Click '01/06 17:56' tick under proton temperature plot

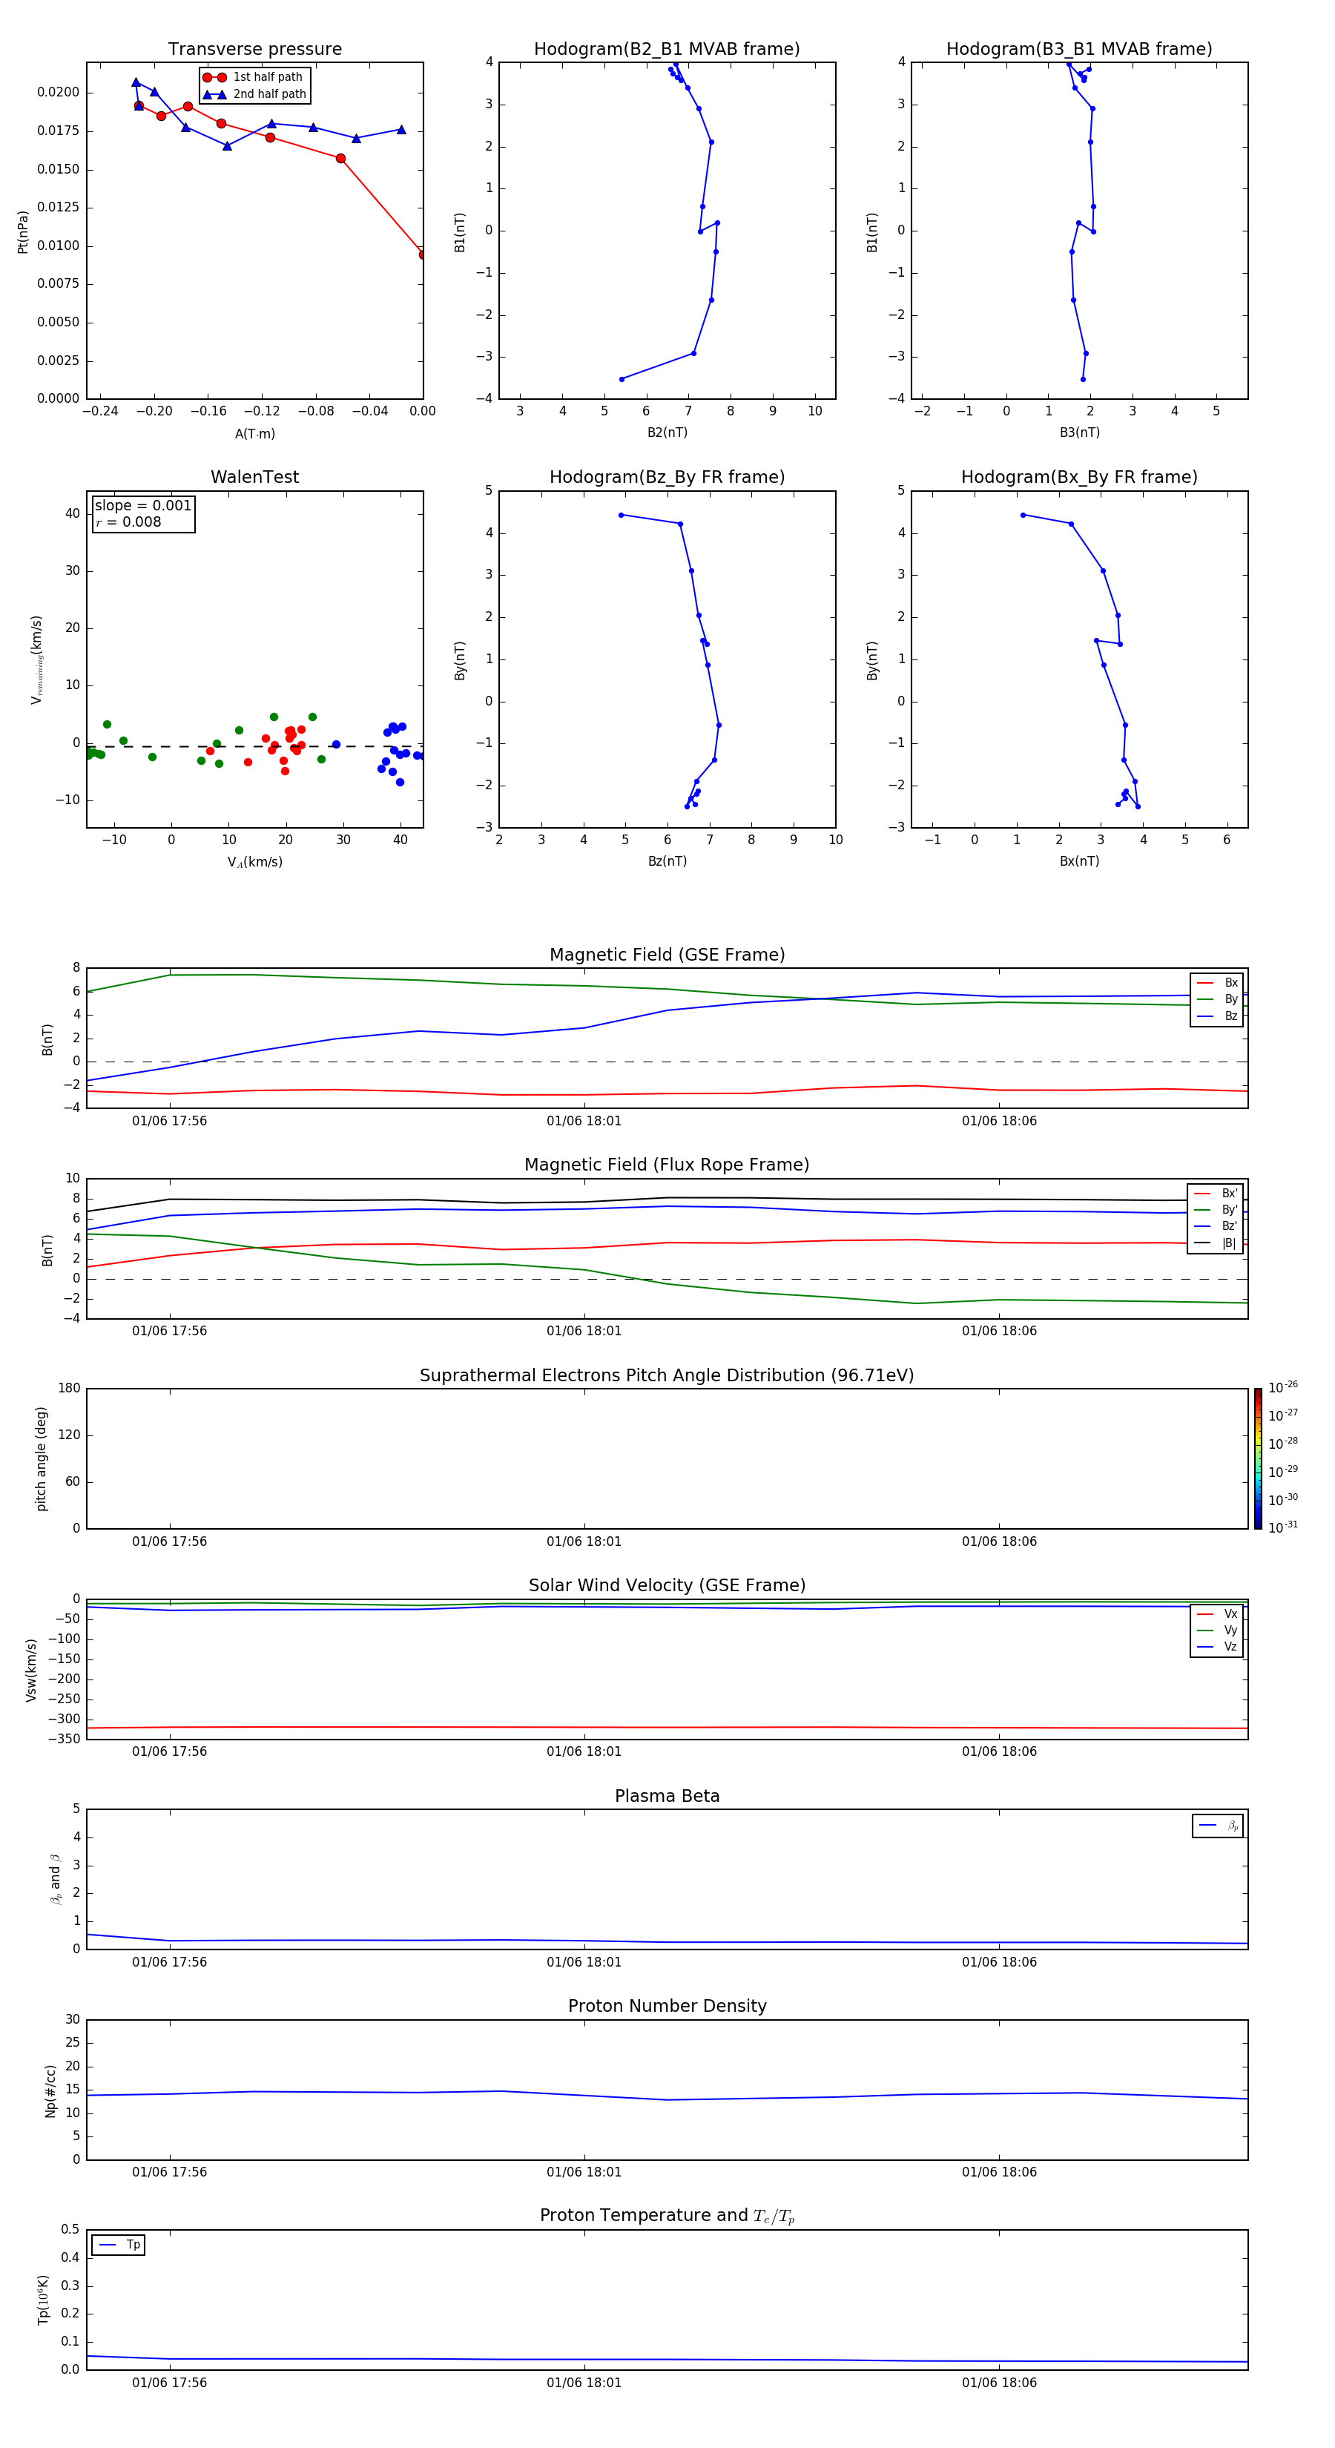tap(169, 2383)
